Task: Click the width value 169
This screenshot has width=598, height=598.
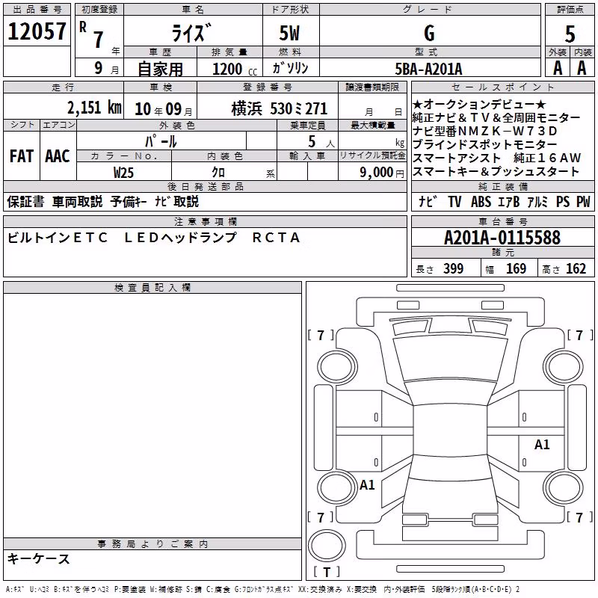Action: tap(516, 269)
